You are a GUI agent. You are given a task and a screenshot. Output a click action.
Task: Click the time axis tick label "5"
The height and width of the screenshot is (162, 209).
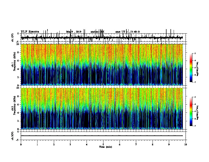click(103, 145)
